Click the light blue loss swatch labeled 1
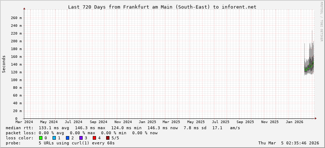The image size is (325, 148). pyautogui.click(x=54, y=138)
